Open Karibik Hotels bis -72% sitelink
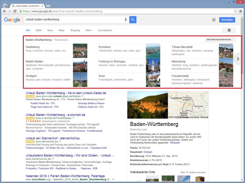Image resolution: width=245 pixels, height=183 pixels. (x=43, y=103)
